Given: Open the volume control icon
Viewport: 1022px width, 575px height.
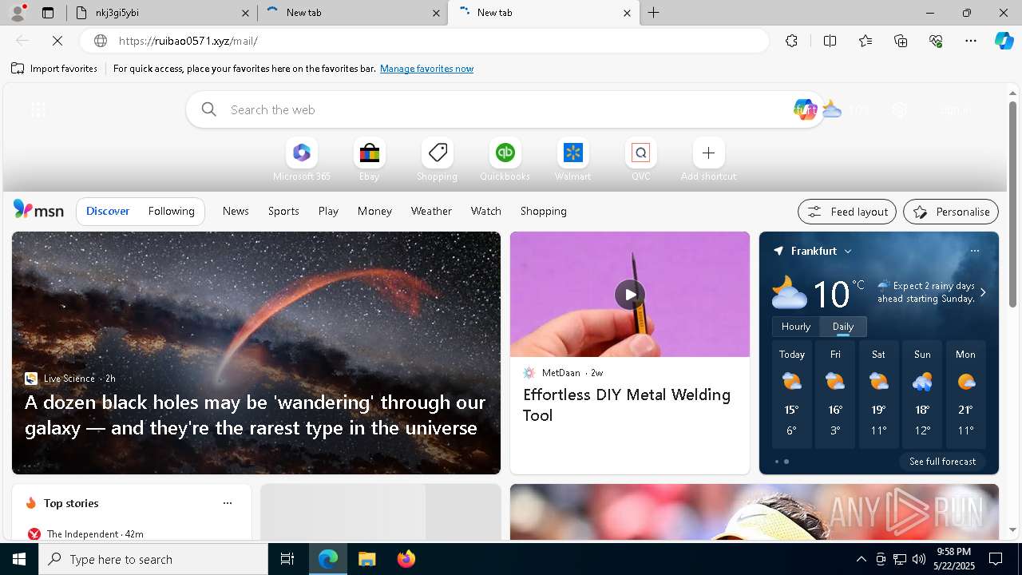Looking at the screenshot, I should tap(918, 559).
